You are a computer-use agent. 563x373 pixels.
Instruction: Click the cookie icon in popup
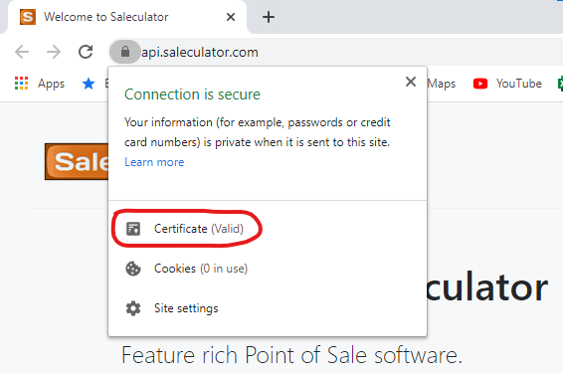click(133, 269)
